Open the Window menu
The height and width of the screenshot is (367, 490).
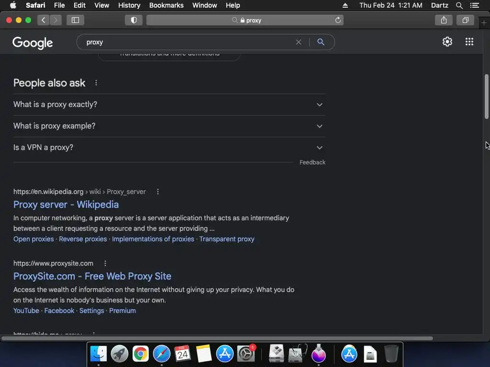click(x=205, y=5)
